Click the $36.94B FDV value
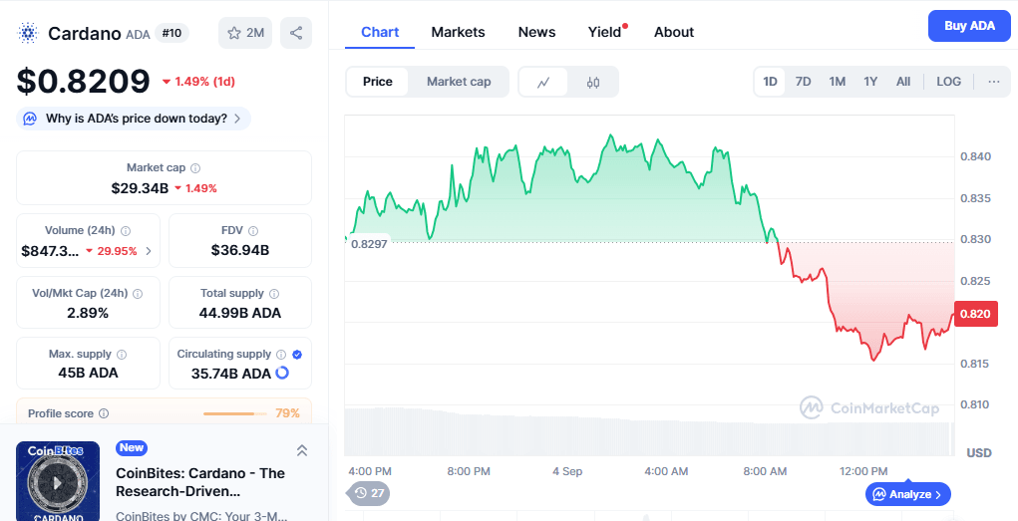Image resolution: width=1018 pixels, height=521 pixels. tap(240, 250)
